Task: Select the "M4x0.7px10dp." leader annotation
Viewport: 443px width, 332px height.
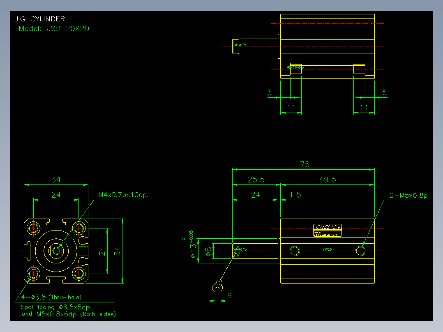Action: tap(123, 195)
